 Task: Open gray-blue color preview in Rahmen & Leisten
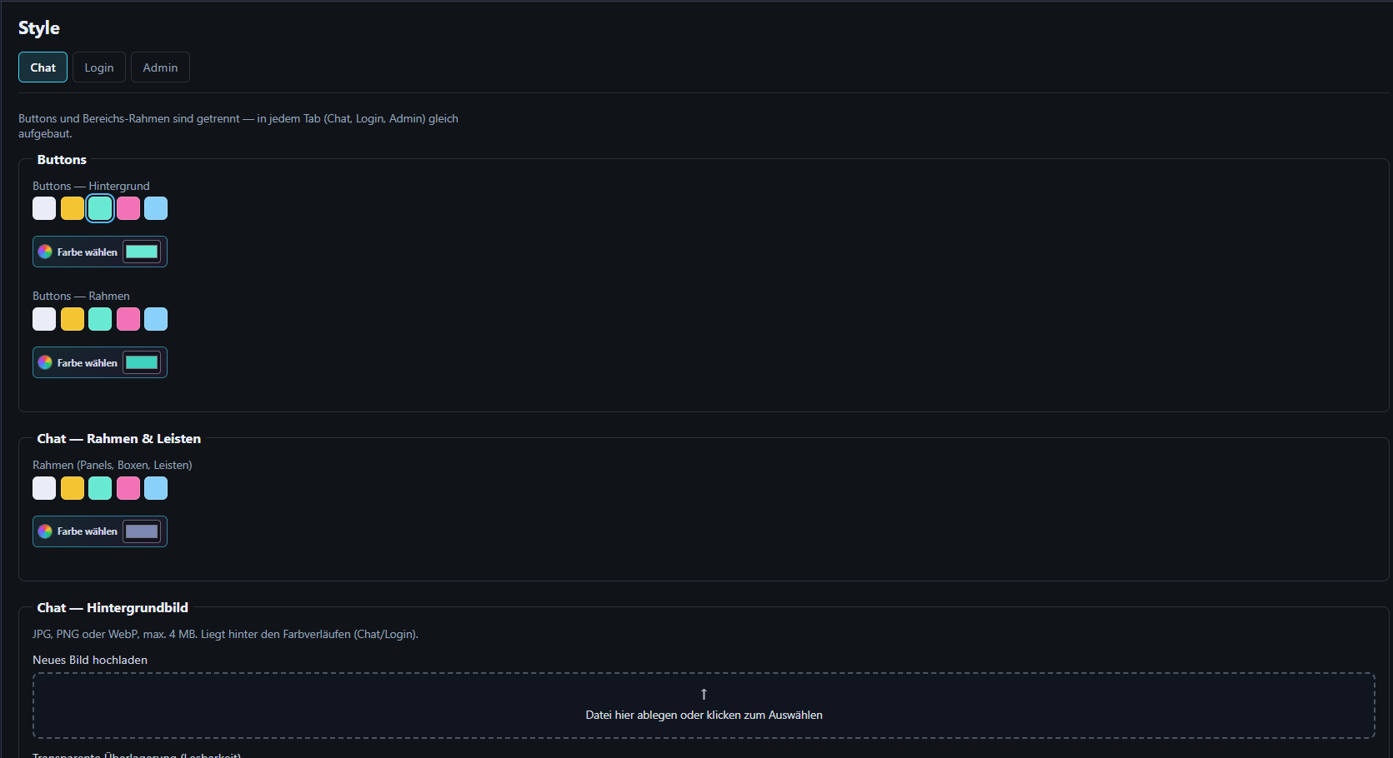142,531
